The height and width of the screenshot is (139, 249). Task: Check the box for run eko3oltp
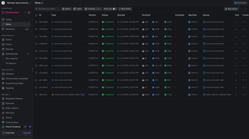click(36, 51)
